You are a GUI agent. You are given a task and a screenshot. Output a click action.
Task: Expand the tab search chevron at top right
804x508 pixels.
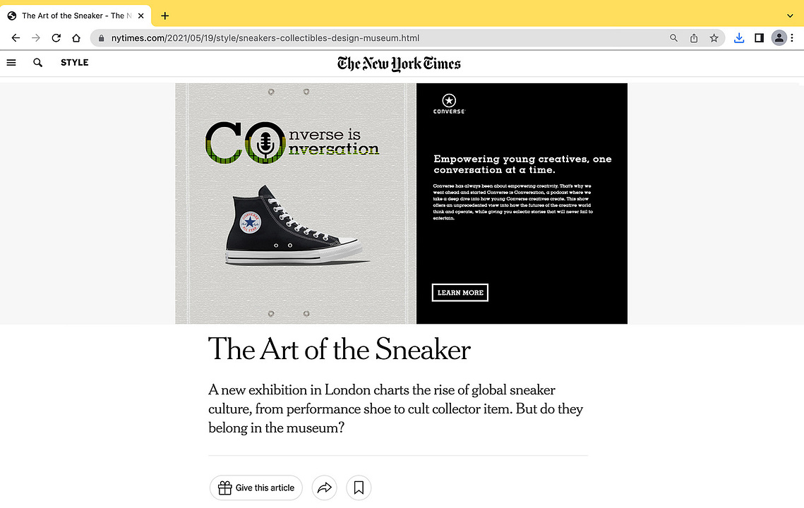[x=790, y=16]
